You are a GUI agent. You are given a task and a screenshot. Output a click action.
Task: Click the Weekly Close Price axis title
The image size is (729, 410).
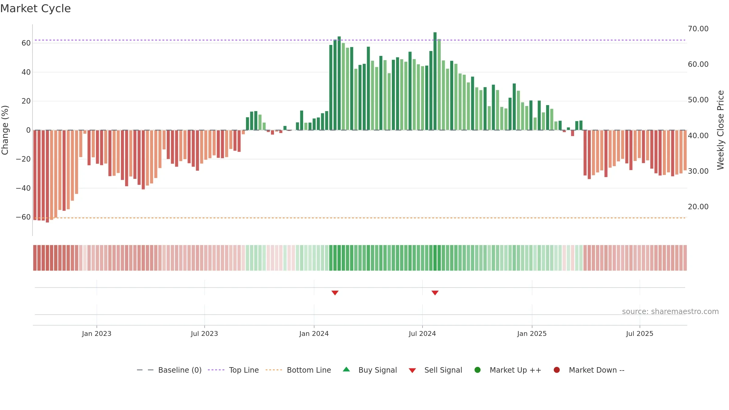pyautogui.click(x=720, y=130)
